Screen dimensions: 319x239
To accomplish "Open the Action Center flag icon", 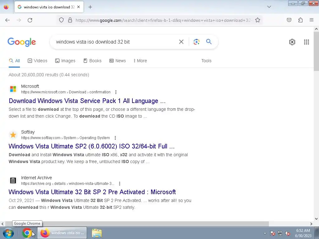I will (x=273, y=233).
